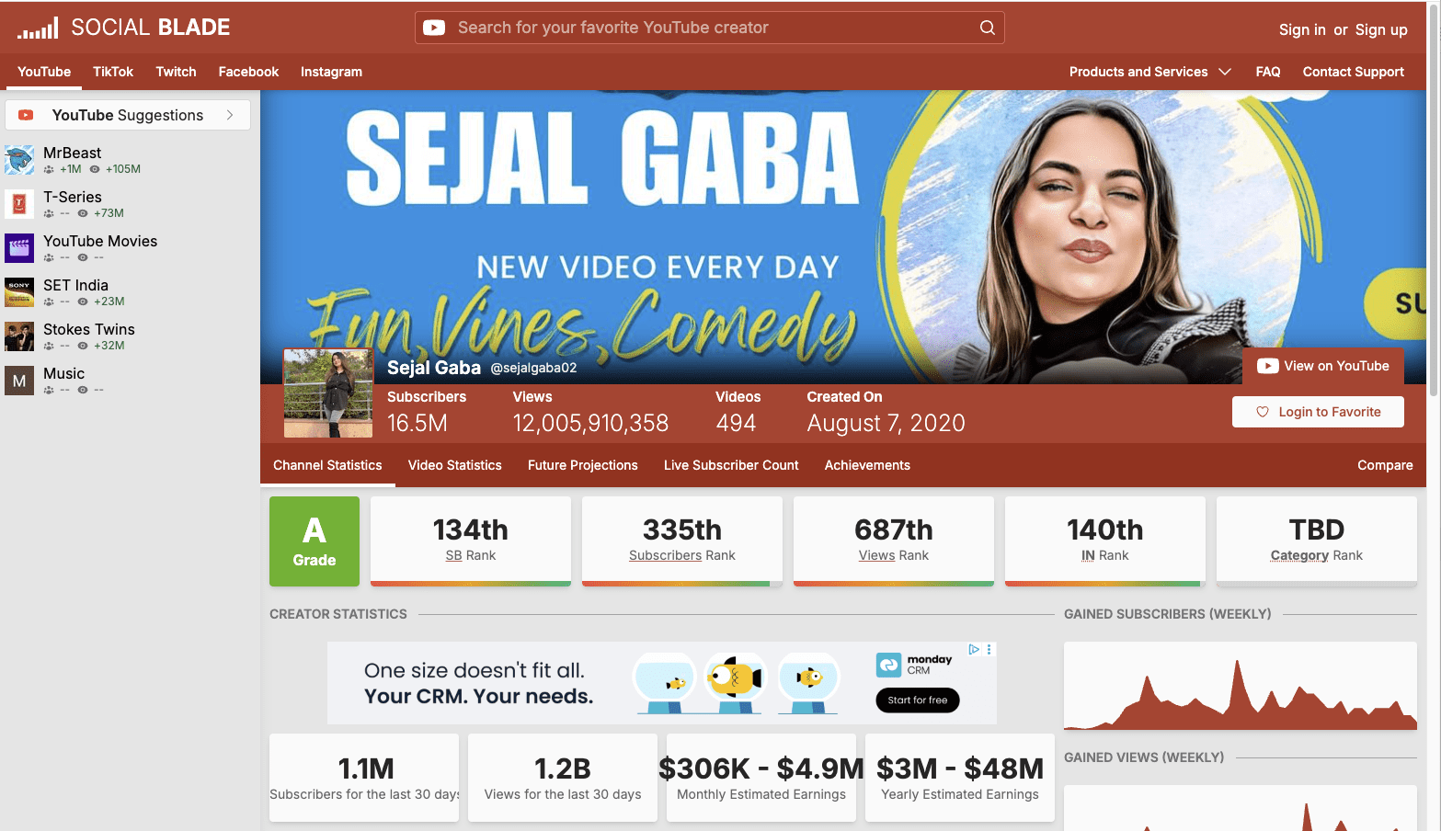The image size is (1441, 831).
Task: Open the FAQ link
Action: point(1268,72)
